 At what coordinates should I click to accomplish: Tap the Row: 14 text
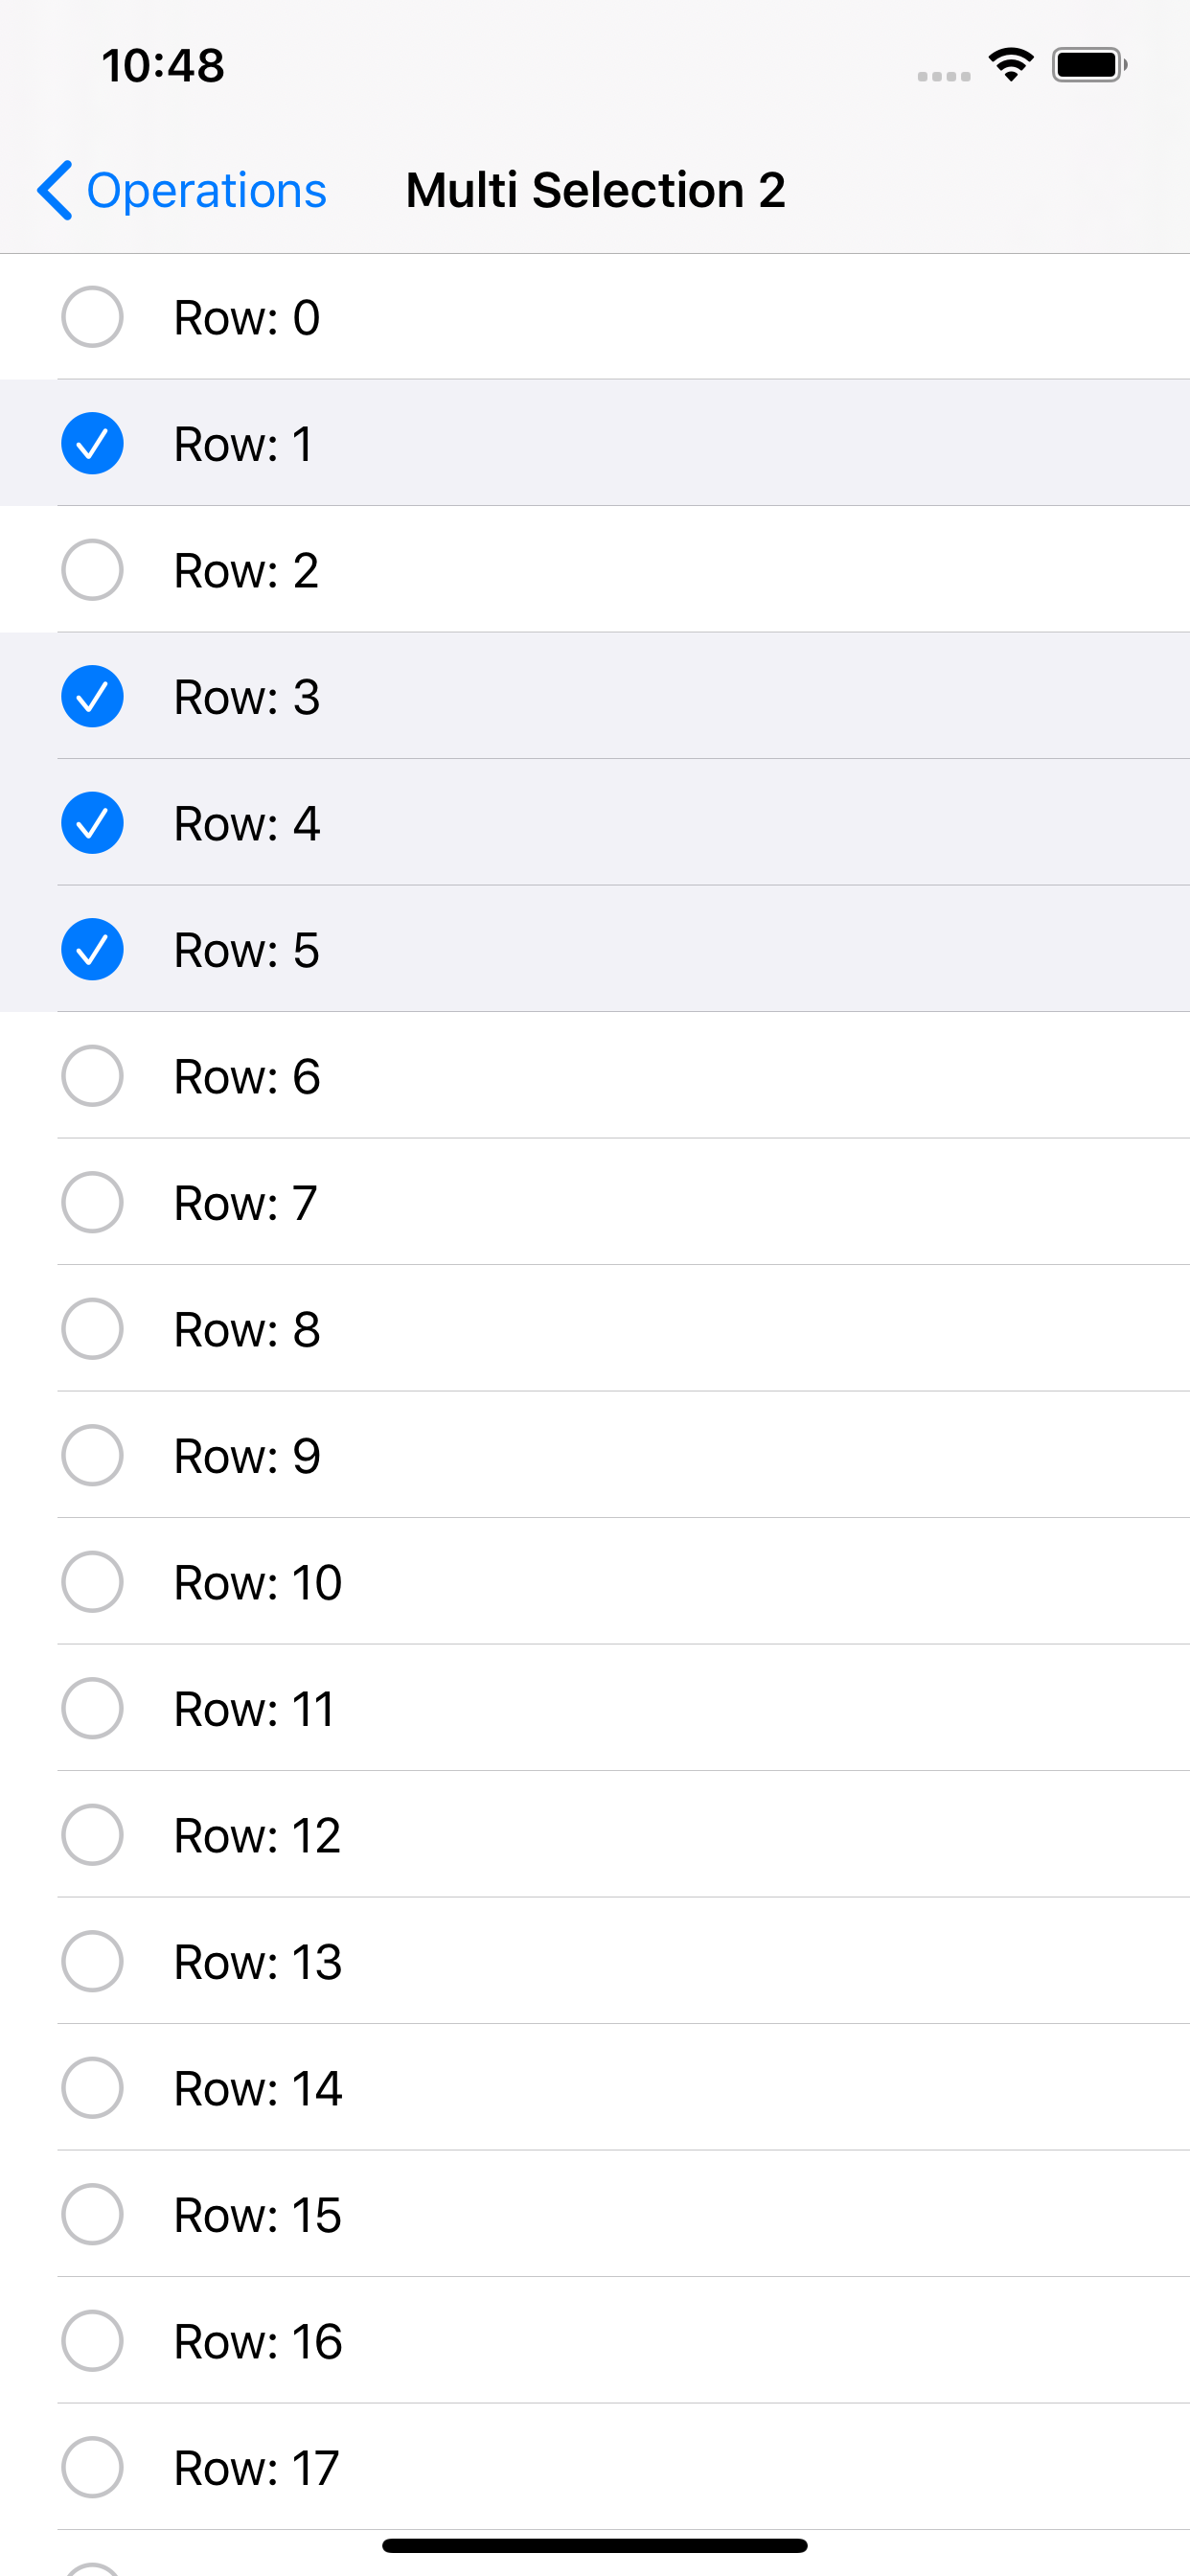(x=258, y=2088)
